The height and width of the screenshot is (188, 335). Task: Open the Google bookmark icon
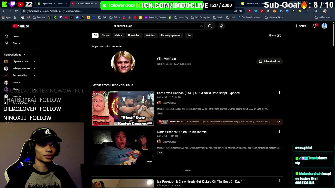click(23, 17)
